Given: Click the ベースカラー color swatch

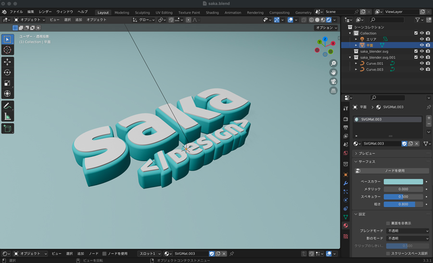Looking at the screenshot, I should tap(403, 182).
